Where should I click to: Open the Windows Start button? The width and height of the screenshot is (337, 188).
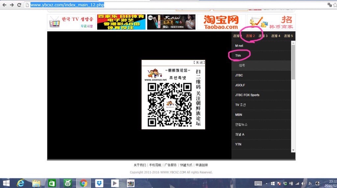pos(6,183)
